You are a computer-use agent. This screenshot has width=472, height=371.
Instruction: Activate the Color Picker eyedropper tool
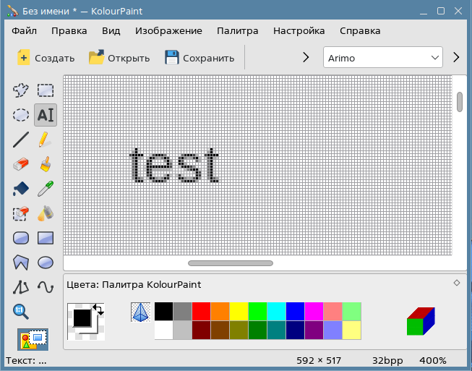pos(45,189)
